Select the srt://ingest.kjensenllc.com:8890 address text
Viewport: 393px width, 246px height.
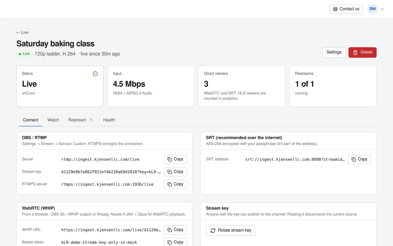point(295,159)
